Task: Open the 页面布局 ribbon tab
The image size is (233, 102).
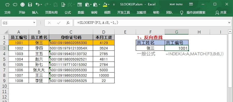Action: pyautogui.click(x=51, y=13)
